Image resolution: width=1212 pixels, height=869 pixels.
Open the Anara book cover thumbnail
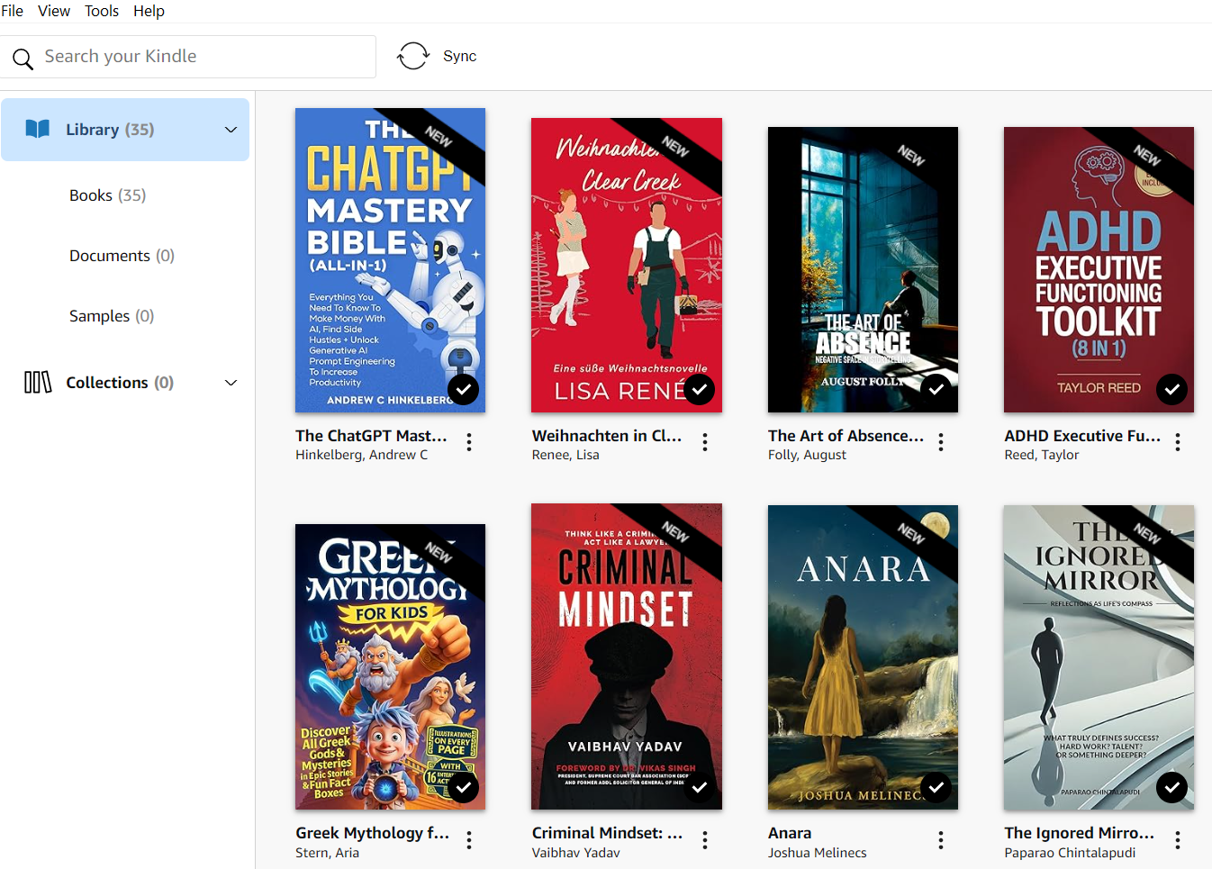pos(863,657)
